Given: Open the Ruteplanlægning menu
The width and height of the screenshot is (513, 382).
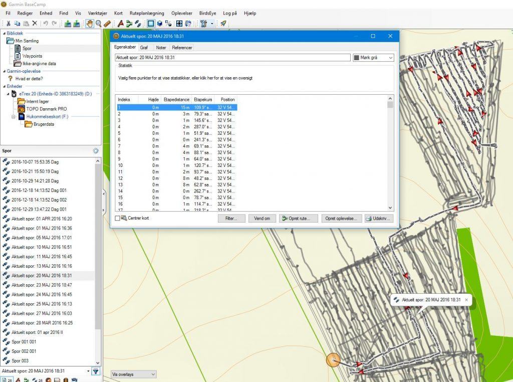Looking at the screenshot, I should coord(147,14).
